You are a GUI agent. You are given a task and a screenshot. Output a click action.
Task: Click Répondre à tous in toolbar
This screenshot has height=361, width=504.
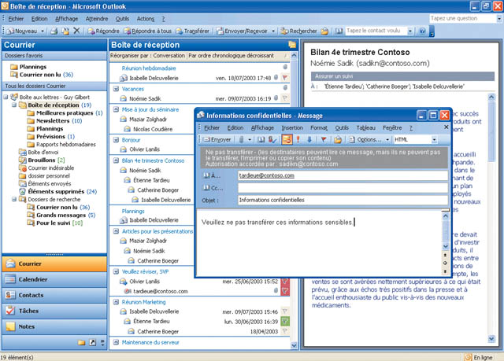[x=148, y=31]
